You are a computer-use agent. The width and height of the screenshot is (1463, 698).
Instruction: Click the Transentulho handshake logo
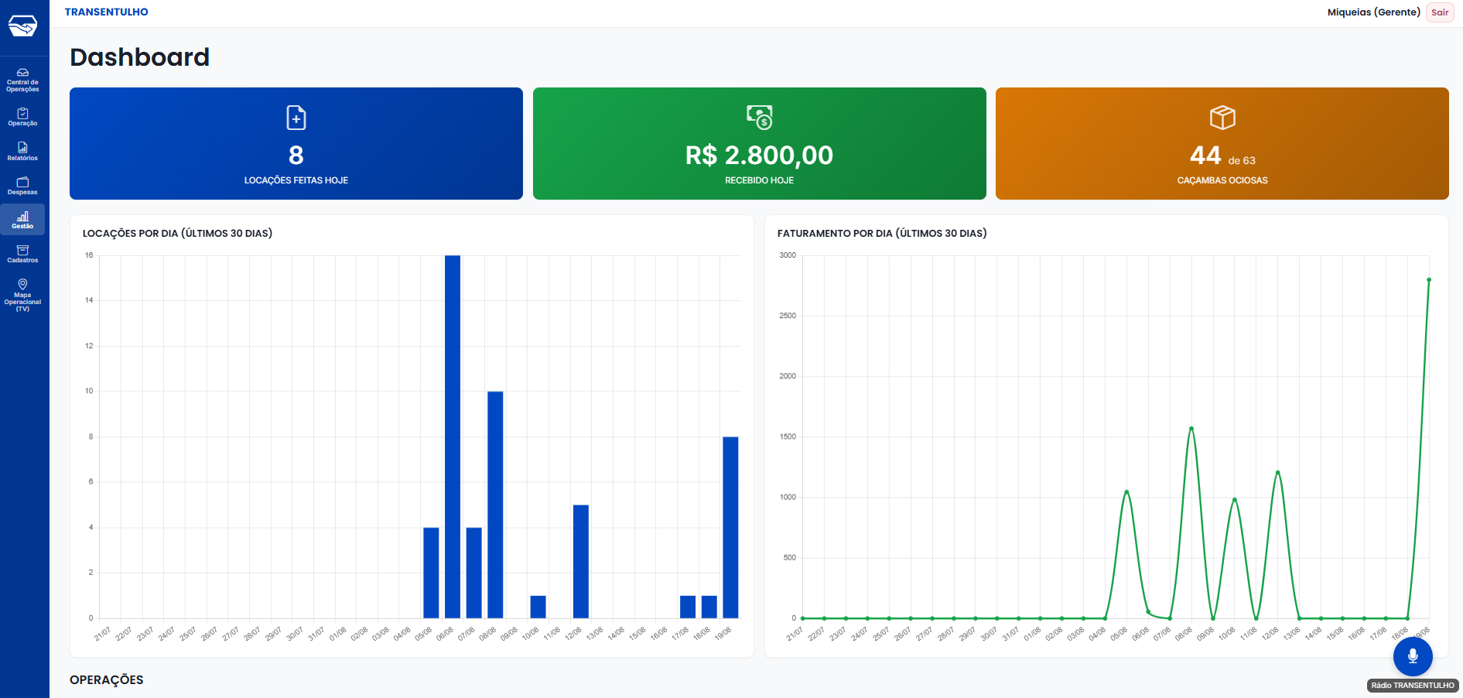(x=22, y=26)
